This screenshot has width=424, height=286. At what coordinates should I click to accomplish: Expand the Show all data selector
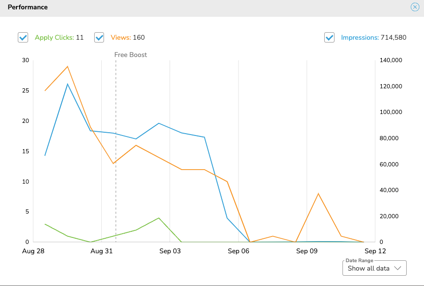[374, 268]
